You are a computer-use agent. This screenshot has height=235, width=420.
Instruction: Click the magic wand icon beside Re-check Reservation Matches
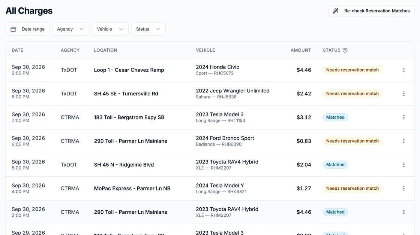(336, 11)
